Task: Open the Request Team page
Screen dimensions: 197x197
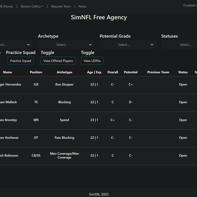Action: [61, 6]
